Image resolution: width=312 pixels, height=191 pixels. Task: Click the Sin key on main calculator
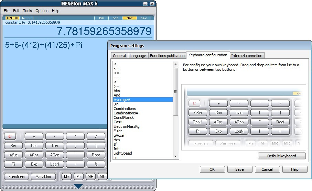tap(13, 146)
